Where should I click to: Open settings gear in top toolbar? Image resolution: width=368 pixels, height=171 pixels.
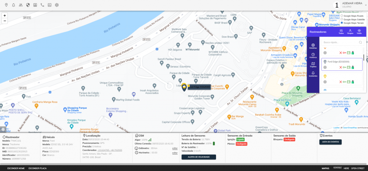pos(56,5)
